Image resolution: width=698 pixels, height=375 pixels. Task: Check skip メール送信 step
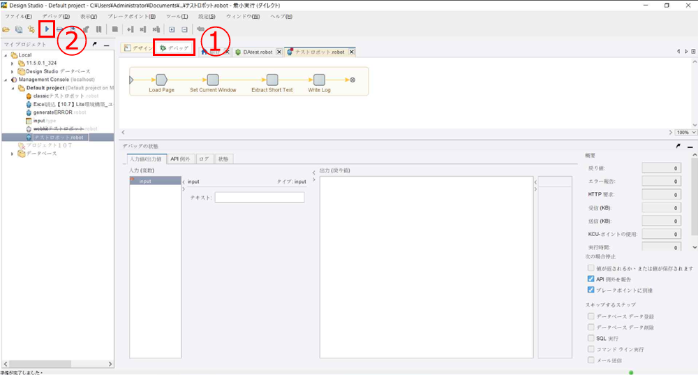(x=591, y=360)
